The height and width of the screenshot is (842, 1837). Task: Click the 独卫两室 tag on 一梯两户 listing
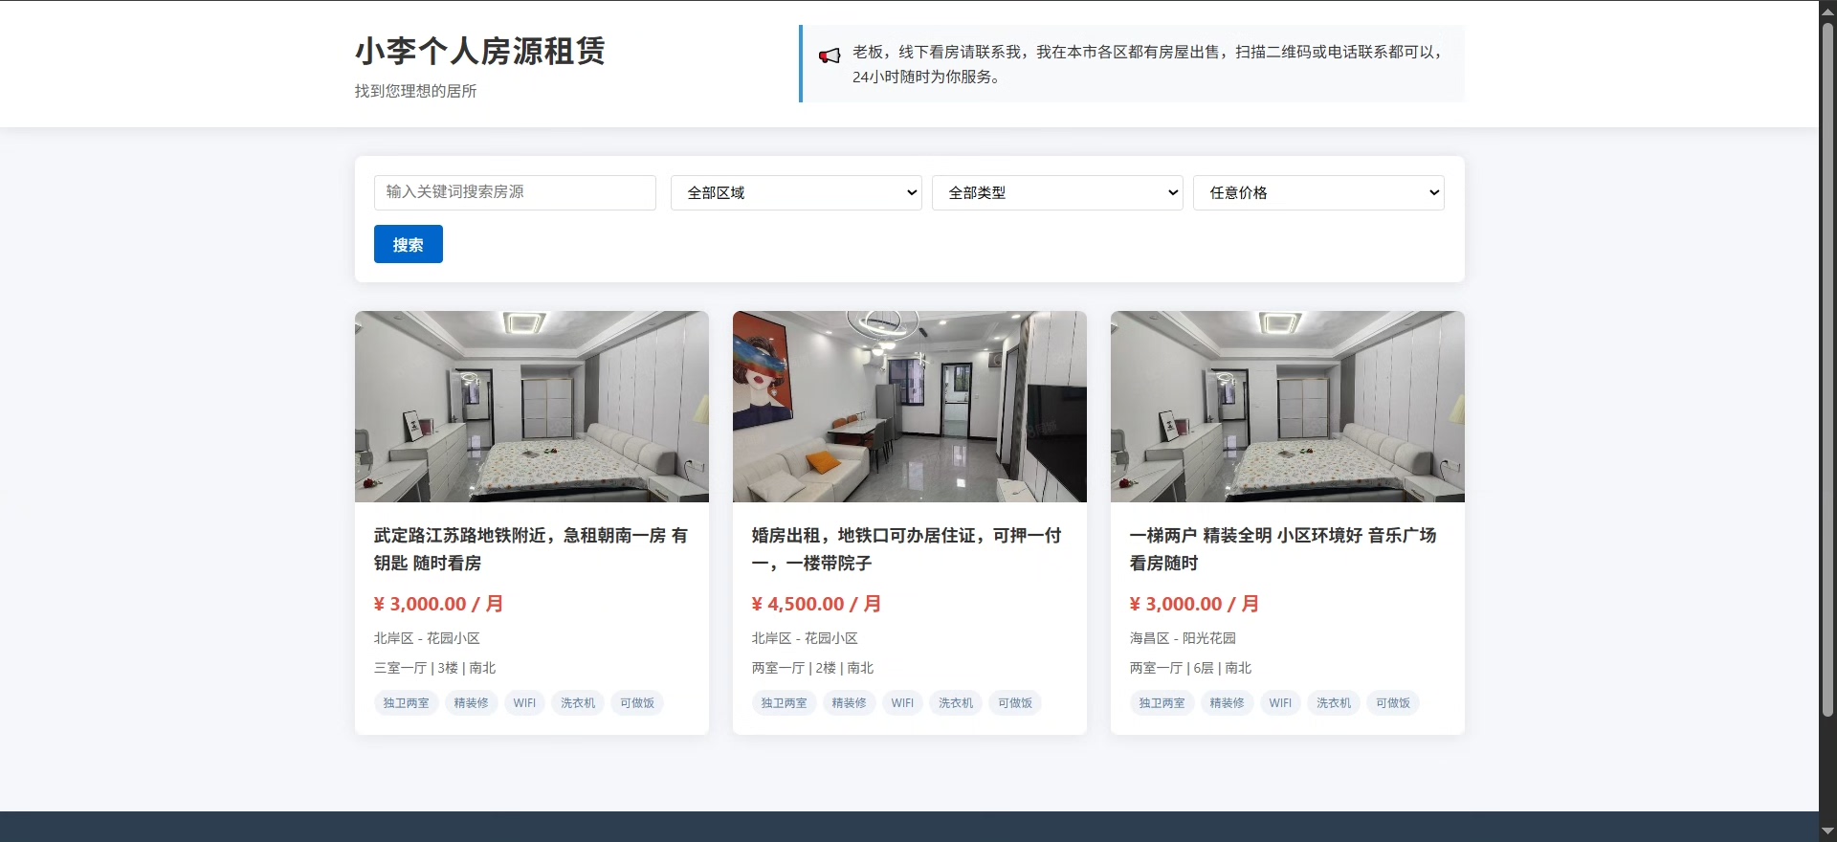(x=1162, y=703)
